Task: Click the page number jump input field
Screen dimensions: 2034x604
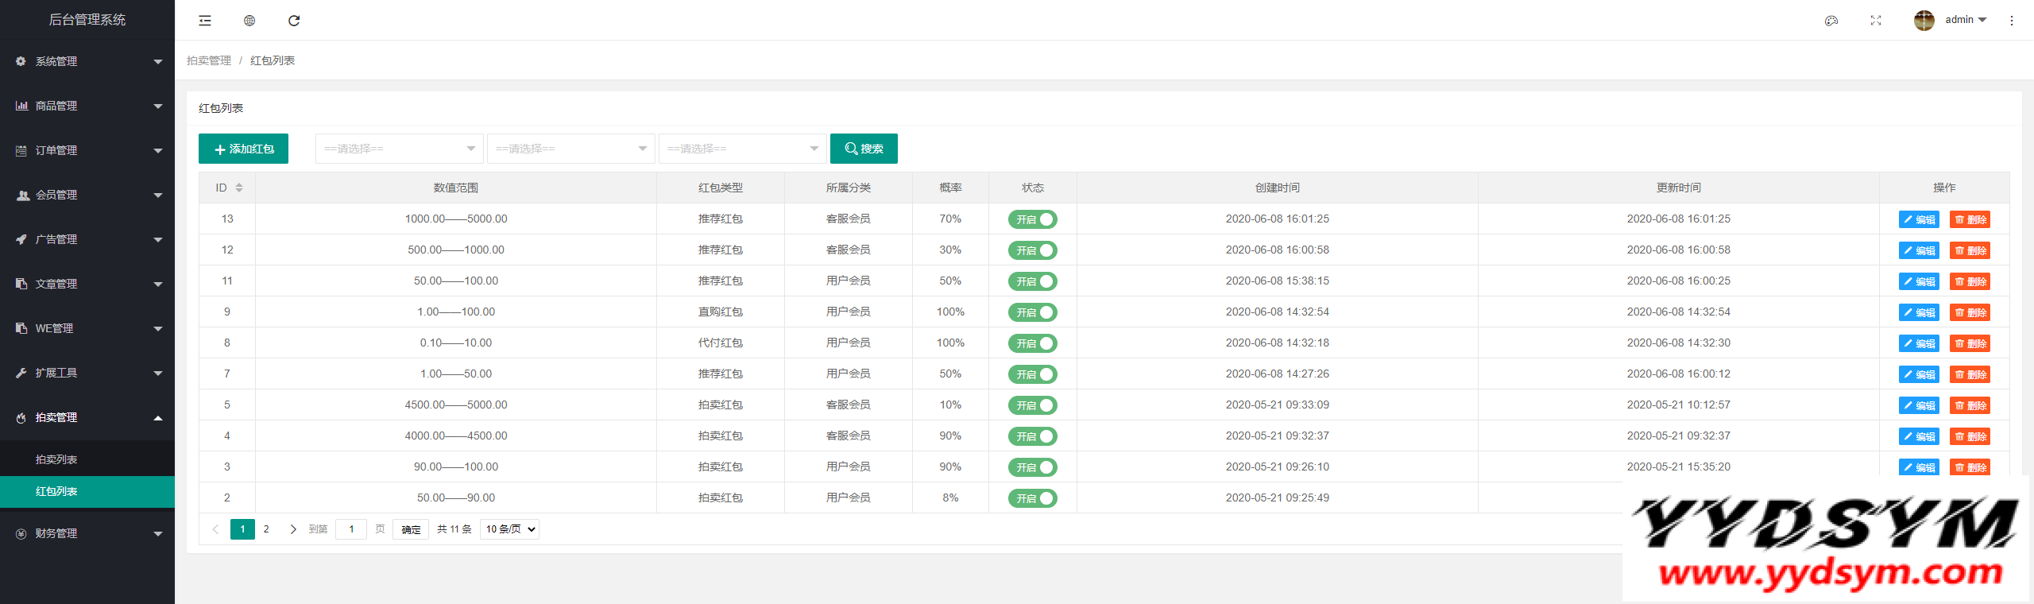Action: tap(351, 529)
